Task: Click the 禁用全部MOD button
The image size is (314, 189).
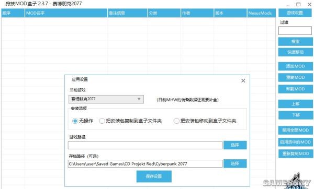Action: click(x=295, y=130)
